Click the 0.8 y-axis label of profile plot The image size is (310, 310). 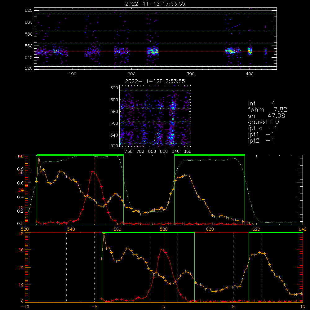coord(20,169)
